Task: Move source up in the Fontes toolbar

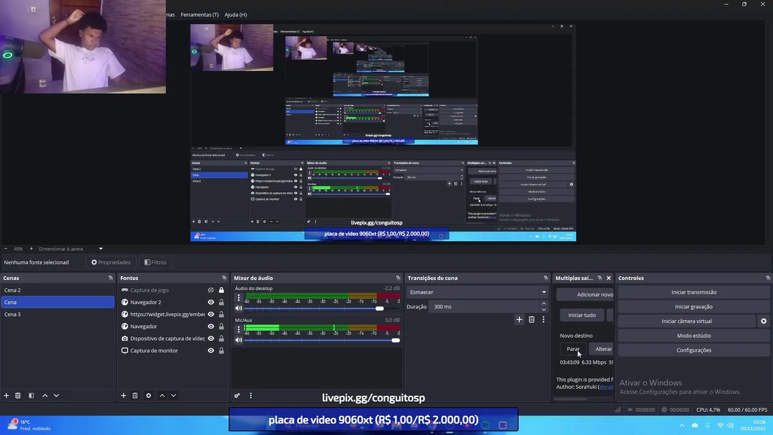Action: (x=162, y=396)
